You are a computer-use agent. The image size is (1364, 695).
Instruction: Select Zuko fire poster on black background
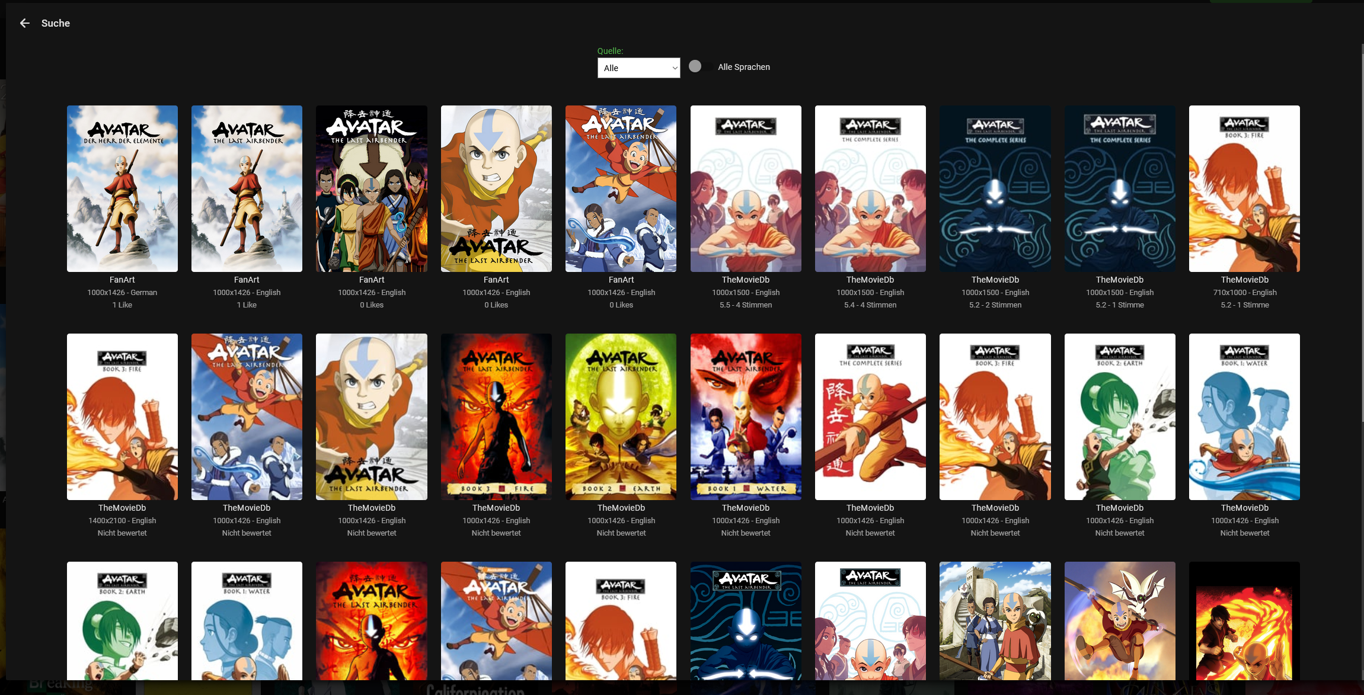[x=1244, y=620]
